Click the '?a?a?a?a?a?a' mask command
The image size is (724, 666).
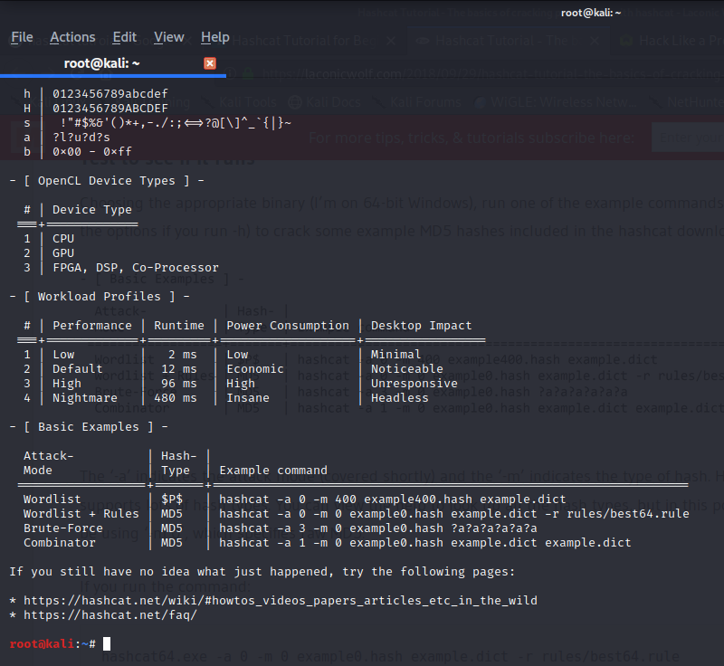(x=377, y=528)
